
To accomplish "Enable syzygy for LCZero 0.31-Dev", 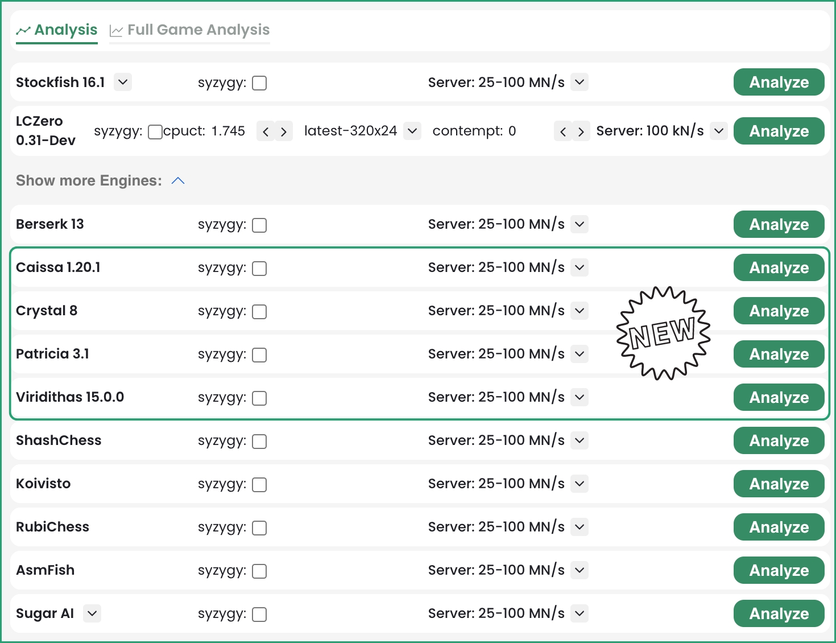I will [x=155, y=132].
